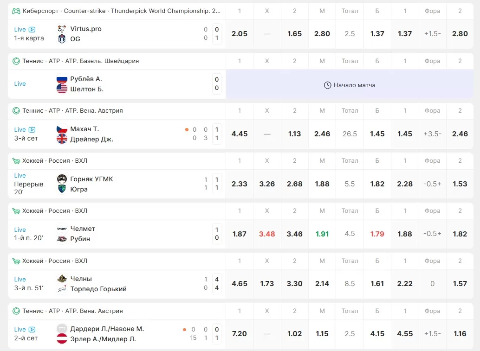Screen dimensions: 480x351
Task: Open the Рублёв А. match page
Action: (86, 79)
